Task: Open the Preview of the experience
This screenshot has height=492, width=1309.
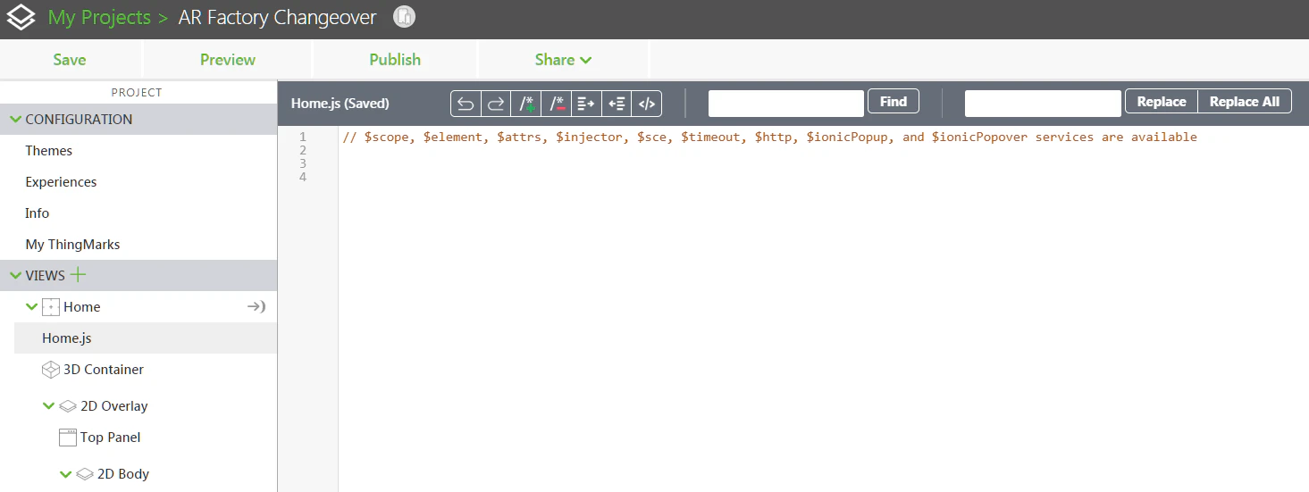Action: tap(228, 60)
